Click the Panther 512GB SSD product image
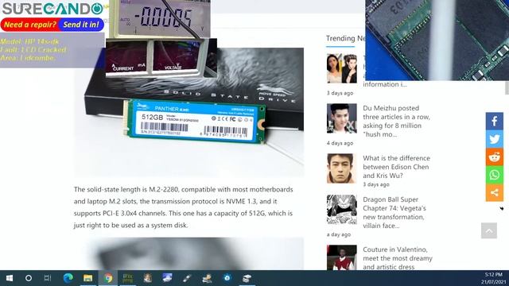The height and width of the screenshot is (286, 509). click(x=189, y=112)
